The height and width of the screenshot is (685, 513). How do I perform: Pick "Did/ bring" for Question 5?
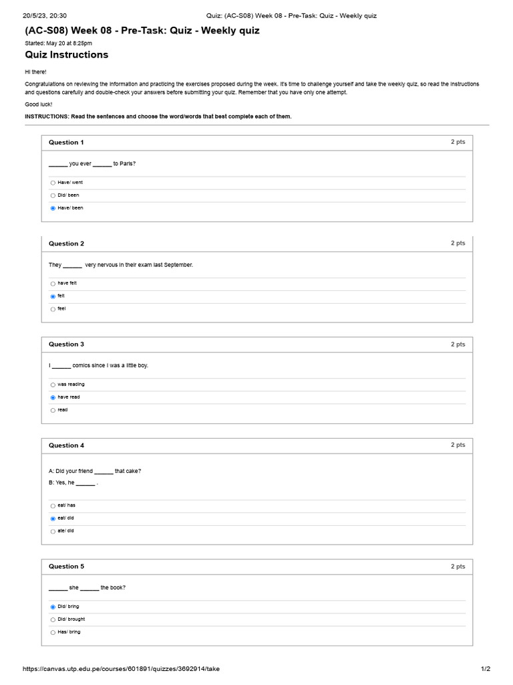[x=53, y=607]
